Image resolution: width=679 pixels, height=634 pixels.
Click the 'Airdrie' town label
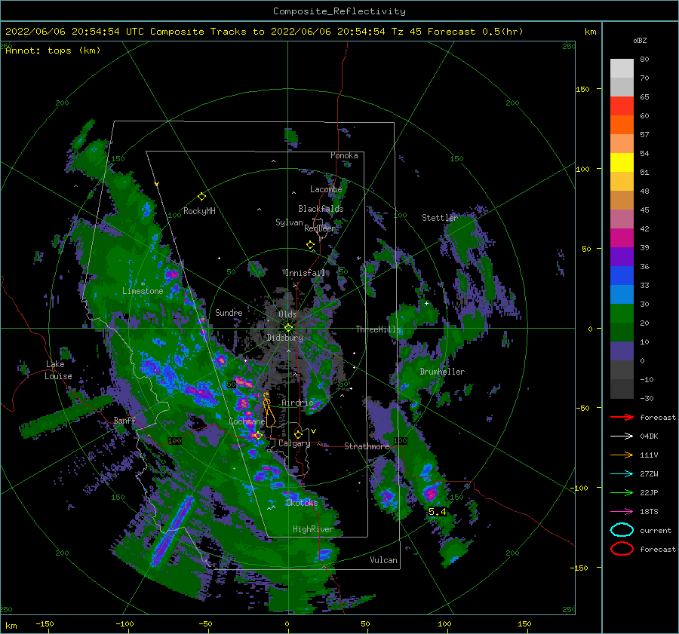coord(297,403)
